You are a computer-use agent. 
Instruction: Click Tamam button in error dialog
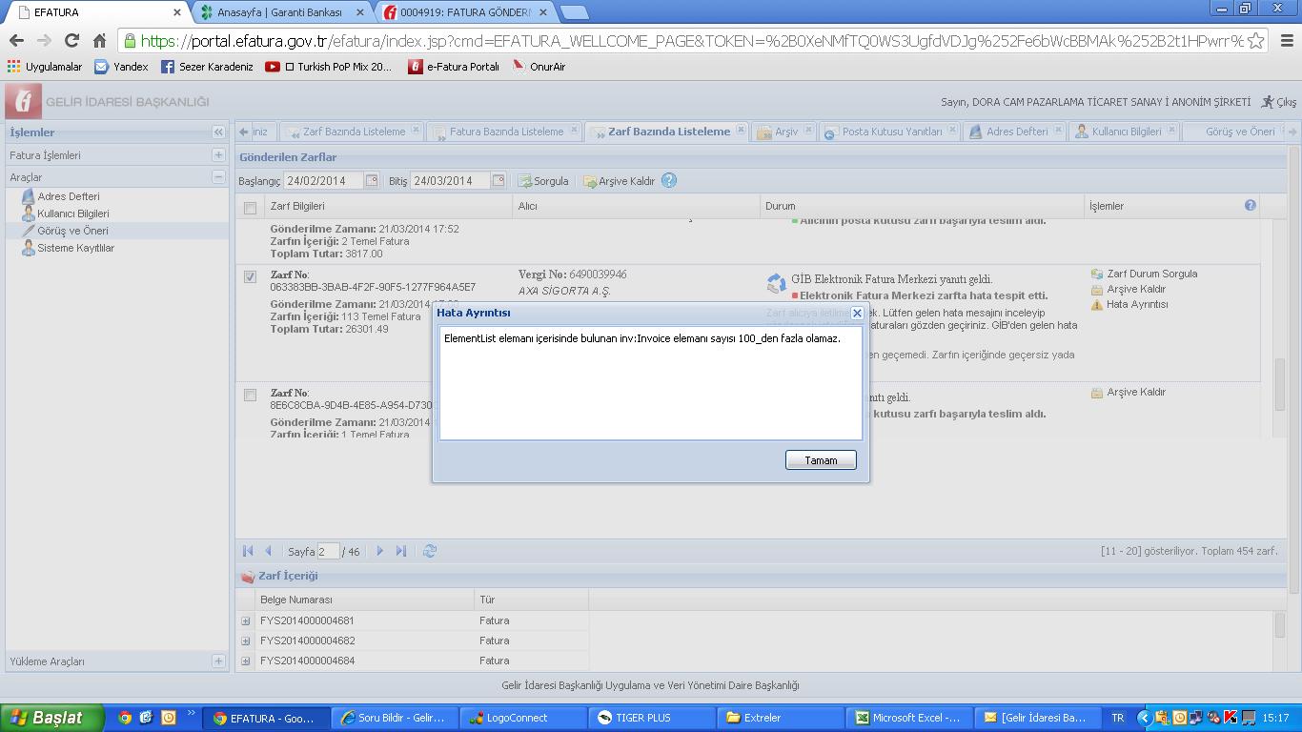pos(821,460)
